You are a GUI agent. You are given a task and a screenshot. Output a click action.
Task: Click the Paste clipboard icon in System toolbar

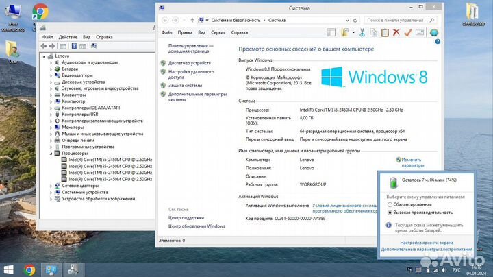click(x=385, y=32)
